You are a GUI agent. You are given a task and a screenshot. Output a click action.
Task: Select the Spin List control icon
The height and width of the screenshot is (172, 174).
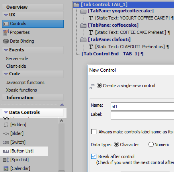click(x=6, y=160)
